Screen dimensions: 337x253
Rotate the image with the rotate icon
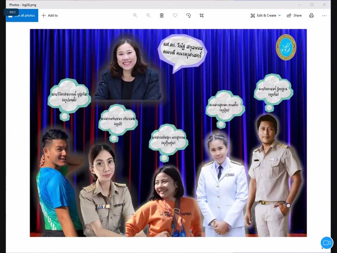(x=188, y=16)
